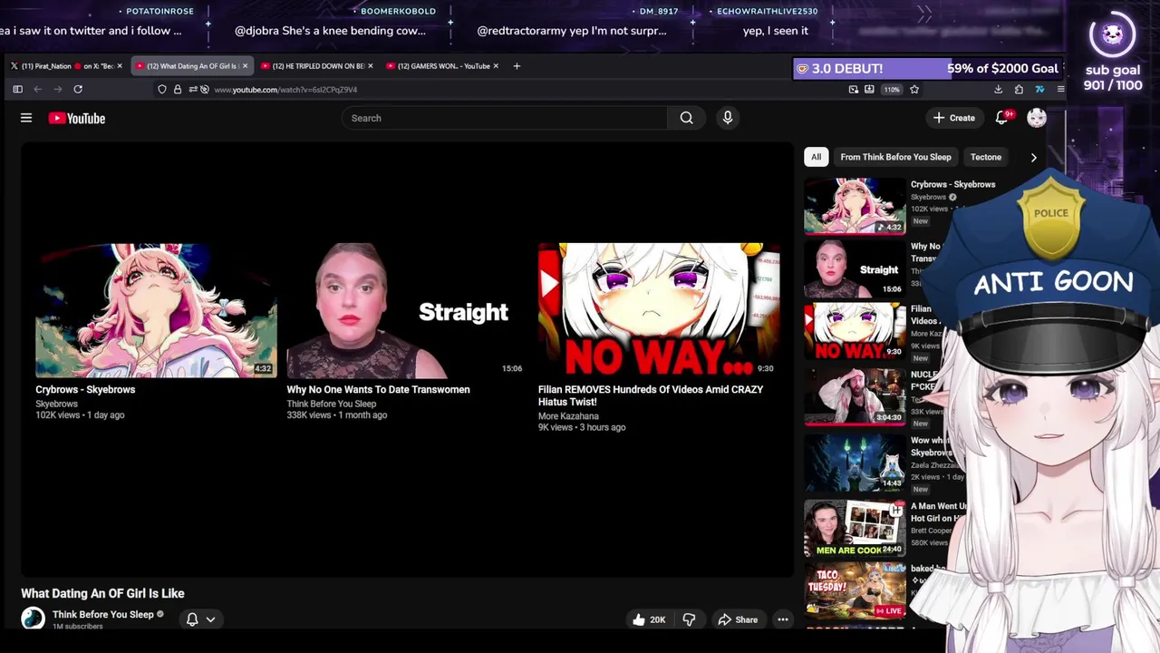Open the browser application hamburger menu
1160x653 pixels.
tap(1060, 89)
